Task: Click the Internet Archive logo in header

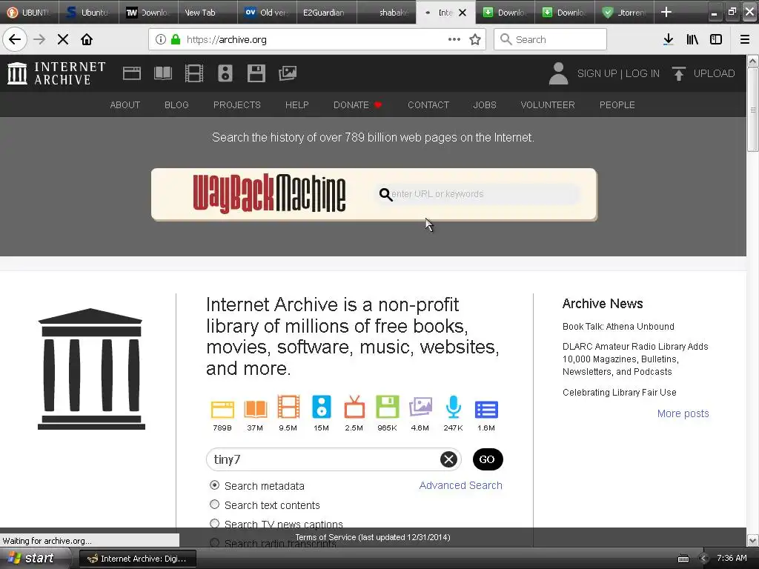Action: click(x=56, y=73)
